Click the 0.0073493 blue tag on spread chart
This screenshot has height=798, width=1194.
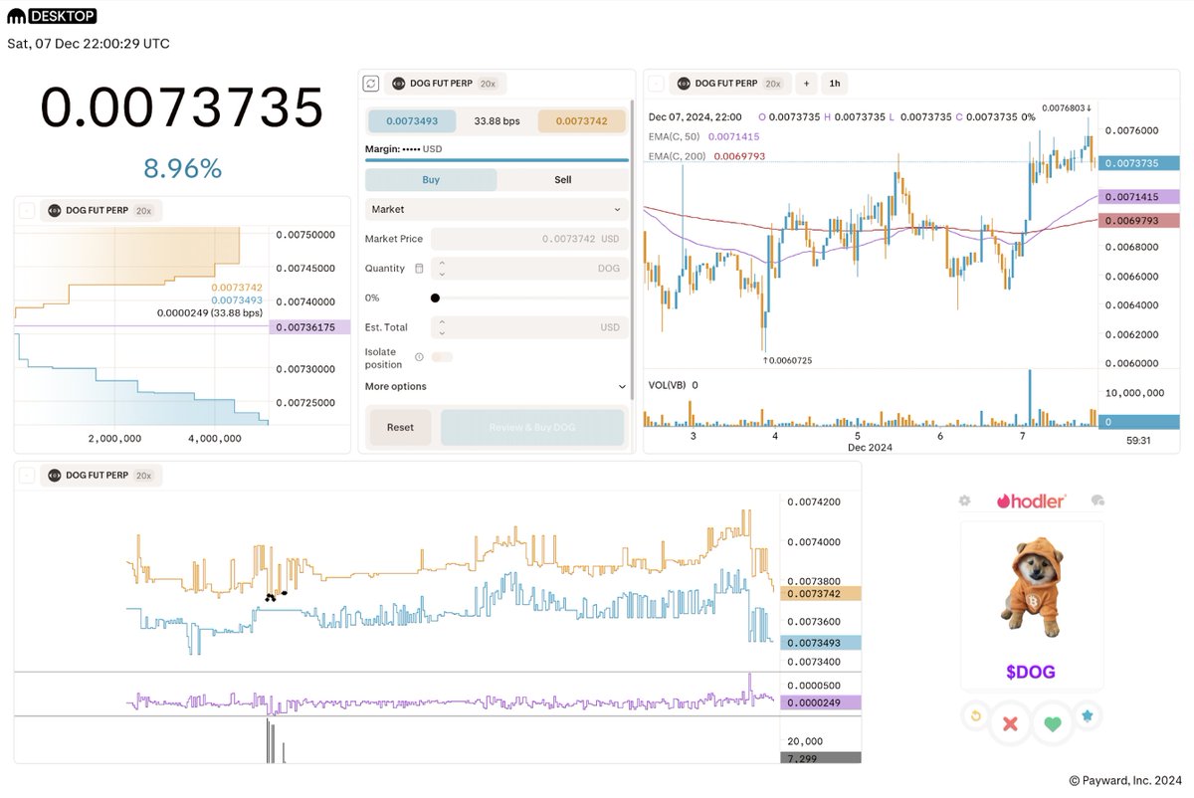[x=821, y=643]
